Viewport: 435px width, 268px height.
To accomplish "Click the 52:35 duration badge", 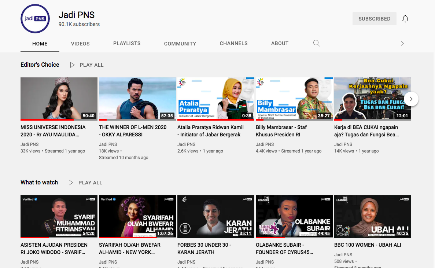I will 167,116.
